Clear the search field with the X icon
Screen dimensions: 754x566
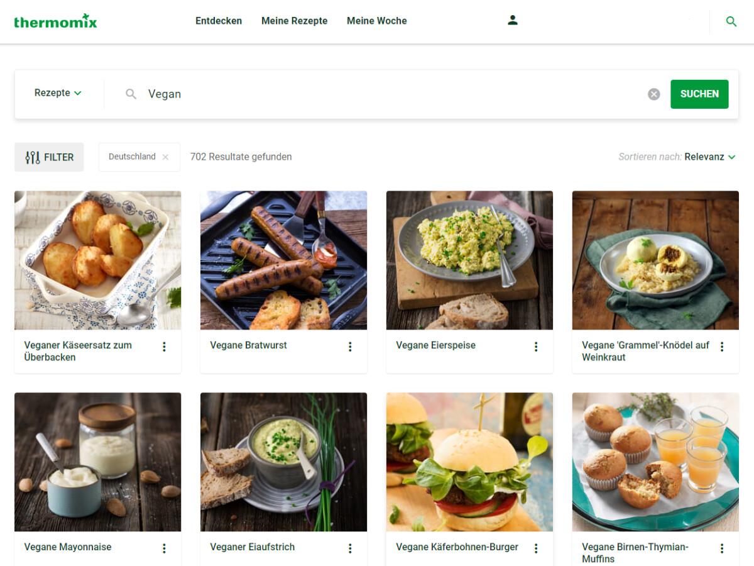click(654, 94)
